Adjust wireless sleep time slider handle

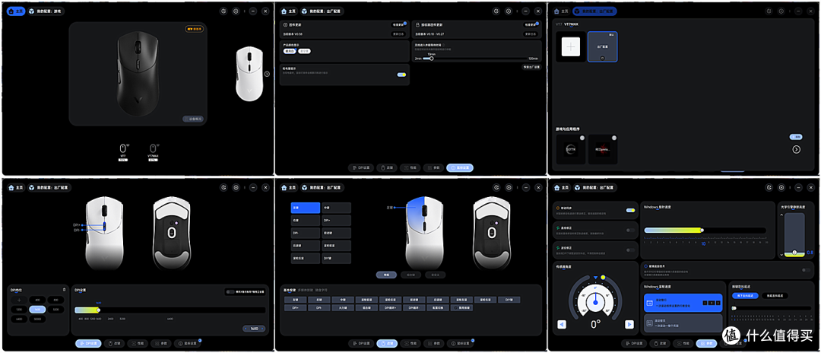[x=432, y=59]
